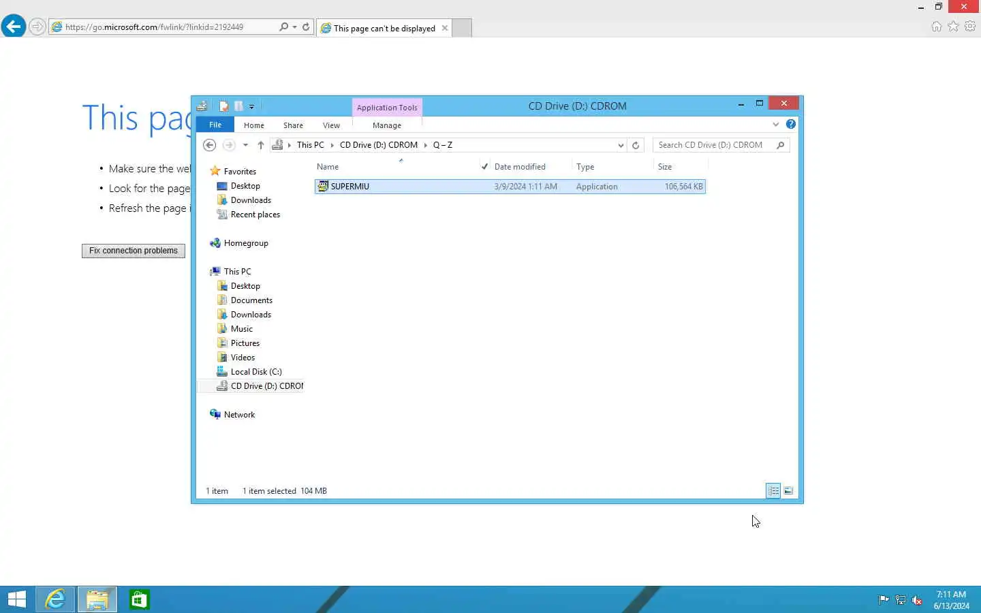Refresh the Explorer folder view
Viewport: 981px width, 613px height.
pos(636,145)
